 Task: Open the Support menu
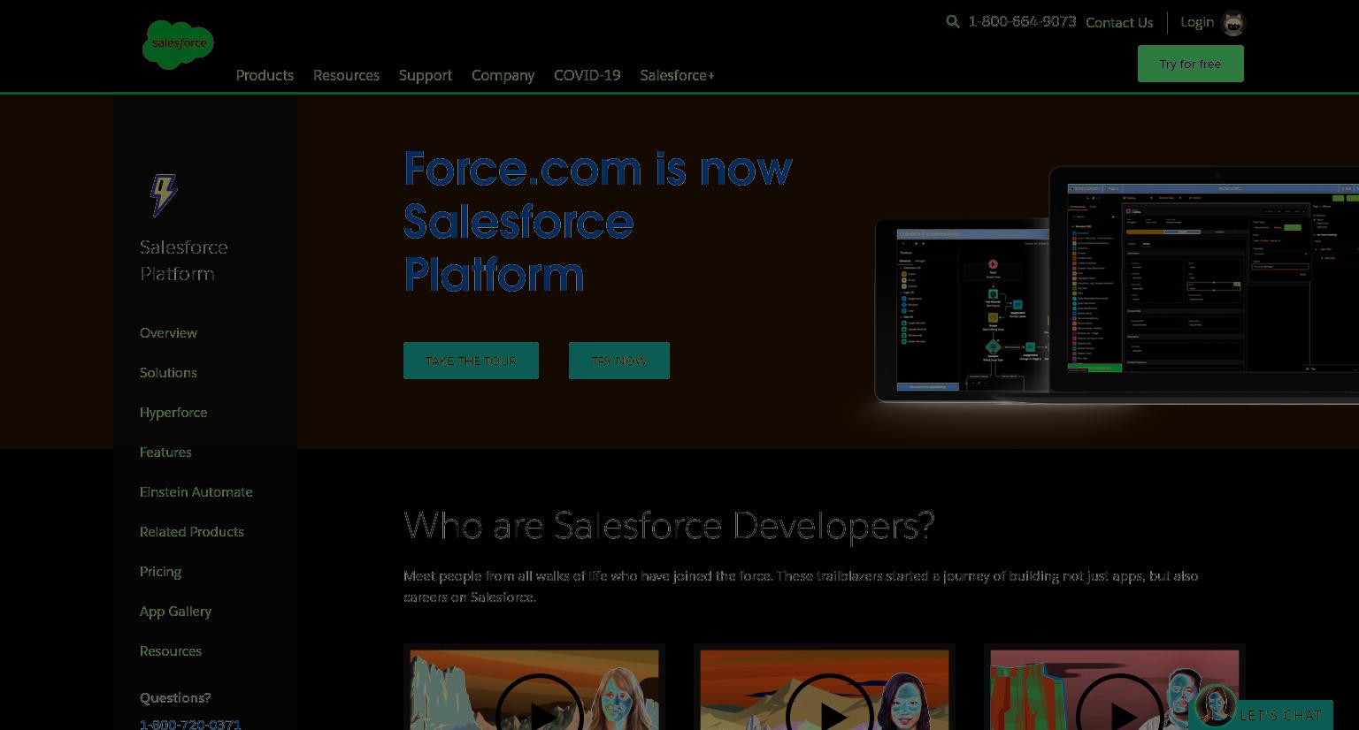click(426, 75)
